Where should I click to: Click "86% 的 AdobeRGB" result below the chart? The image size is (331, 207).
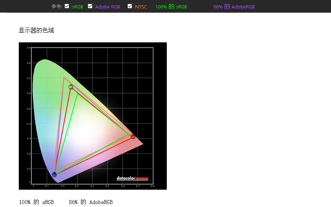point(91,202)
